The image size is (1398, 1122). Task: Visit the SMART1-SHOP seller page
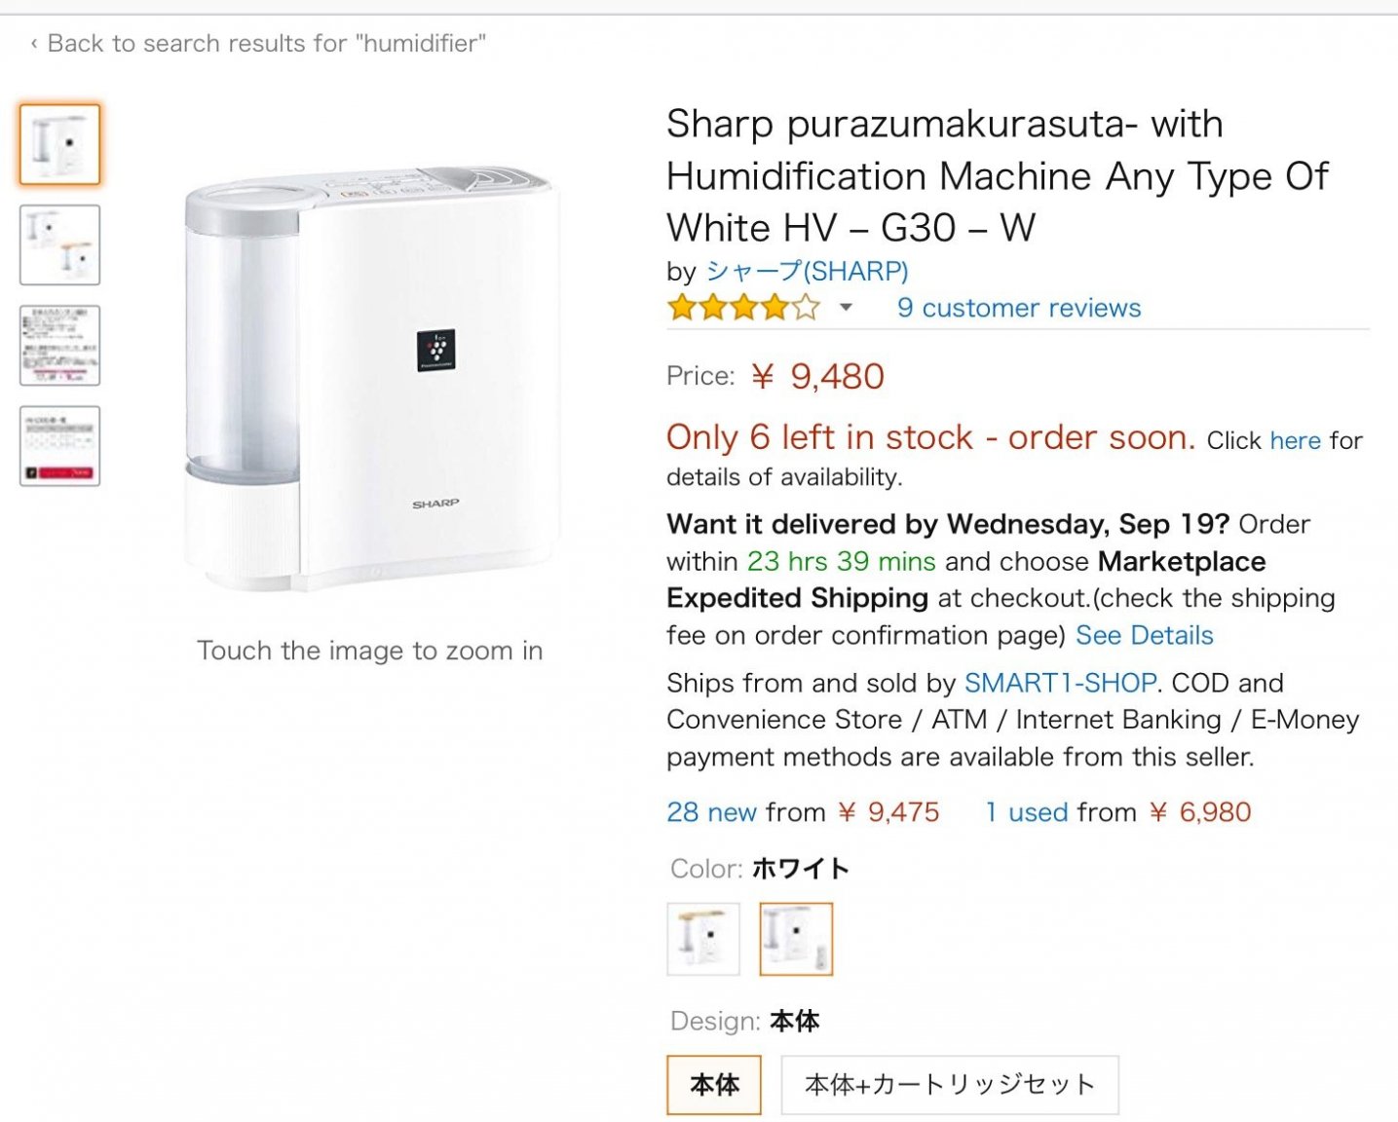1060,683
